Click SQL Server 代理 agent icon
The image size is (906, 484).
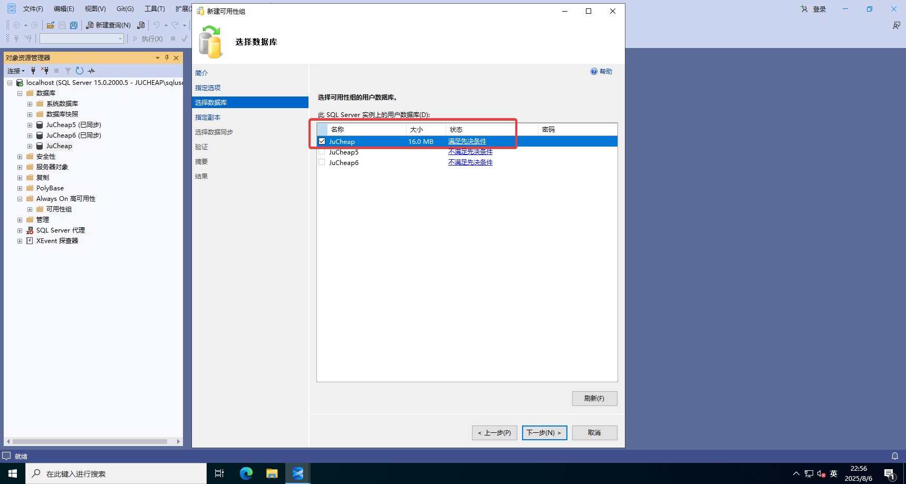(x=30, y=230)
